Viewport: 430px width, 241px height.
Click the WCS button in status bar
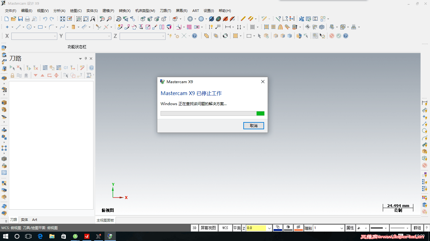click(x=225, y=228)
